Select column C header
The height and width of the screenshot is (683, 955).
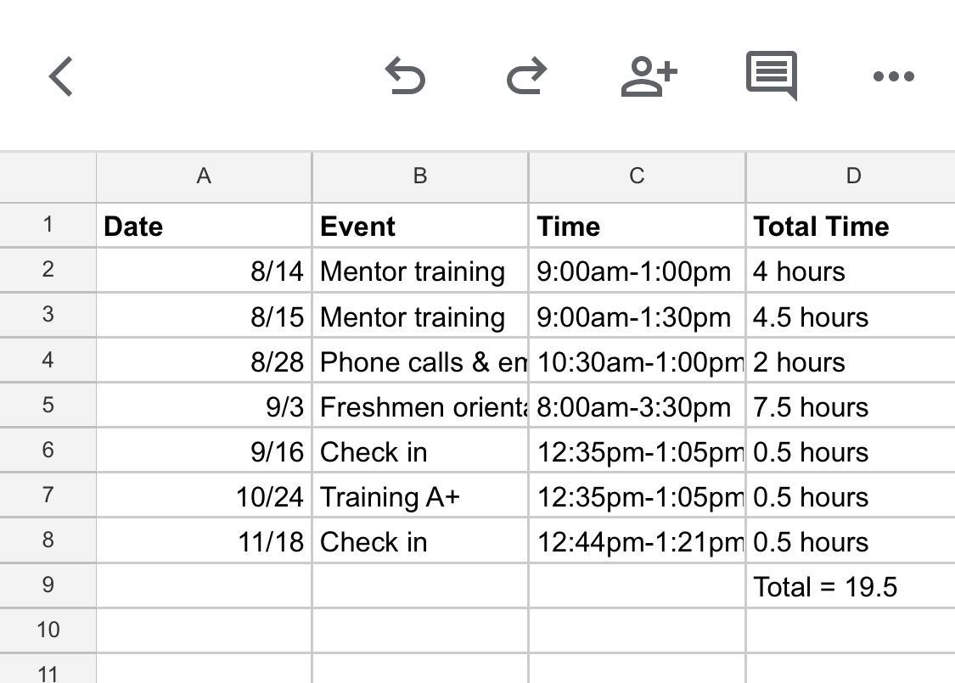point(637,176)
